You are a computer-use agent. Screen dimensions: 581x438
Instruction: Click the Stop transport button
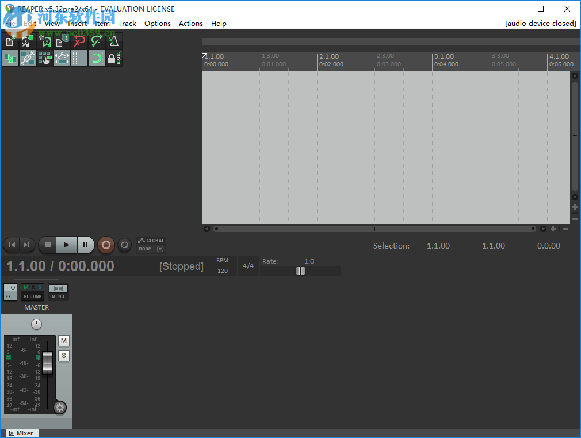pos(48,245)
